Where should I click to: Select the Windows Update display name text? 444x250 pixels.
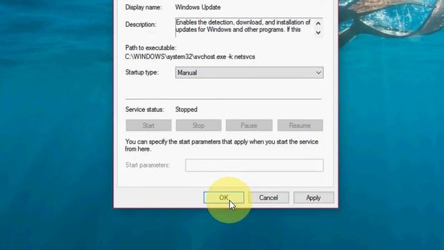(198, 8)
